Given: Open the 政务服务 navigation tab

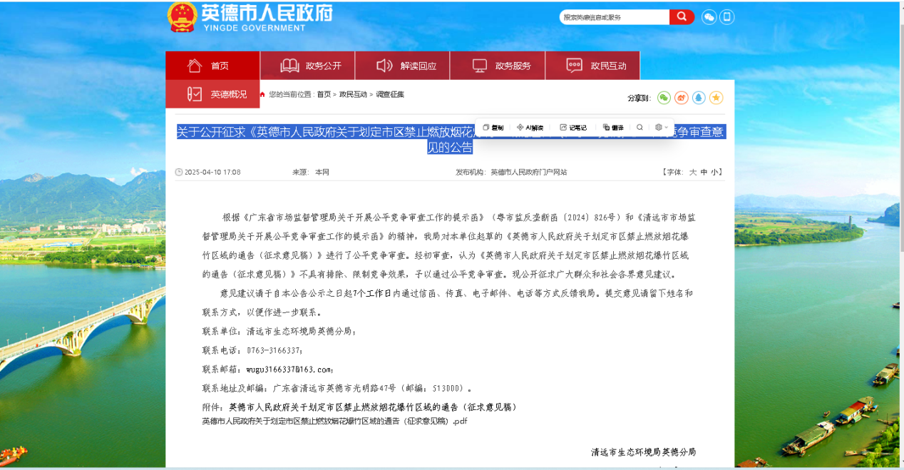Looking at the screenshot, I should 498,66.
